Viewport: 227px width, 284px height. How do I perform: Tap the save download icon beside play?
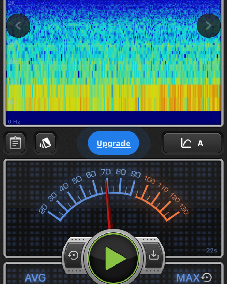[153, 255]
